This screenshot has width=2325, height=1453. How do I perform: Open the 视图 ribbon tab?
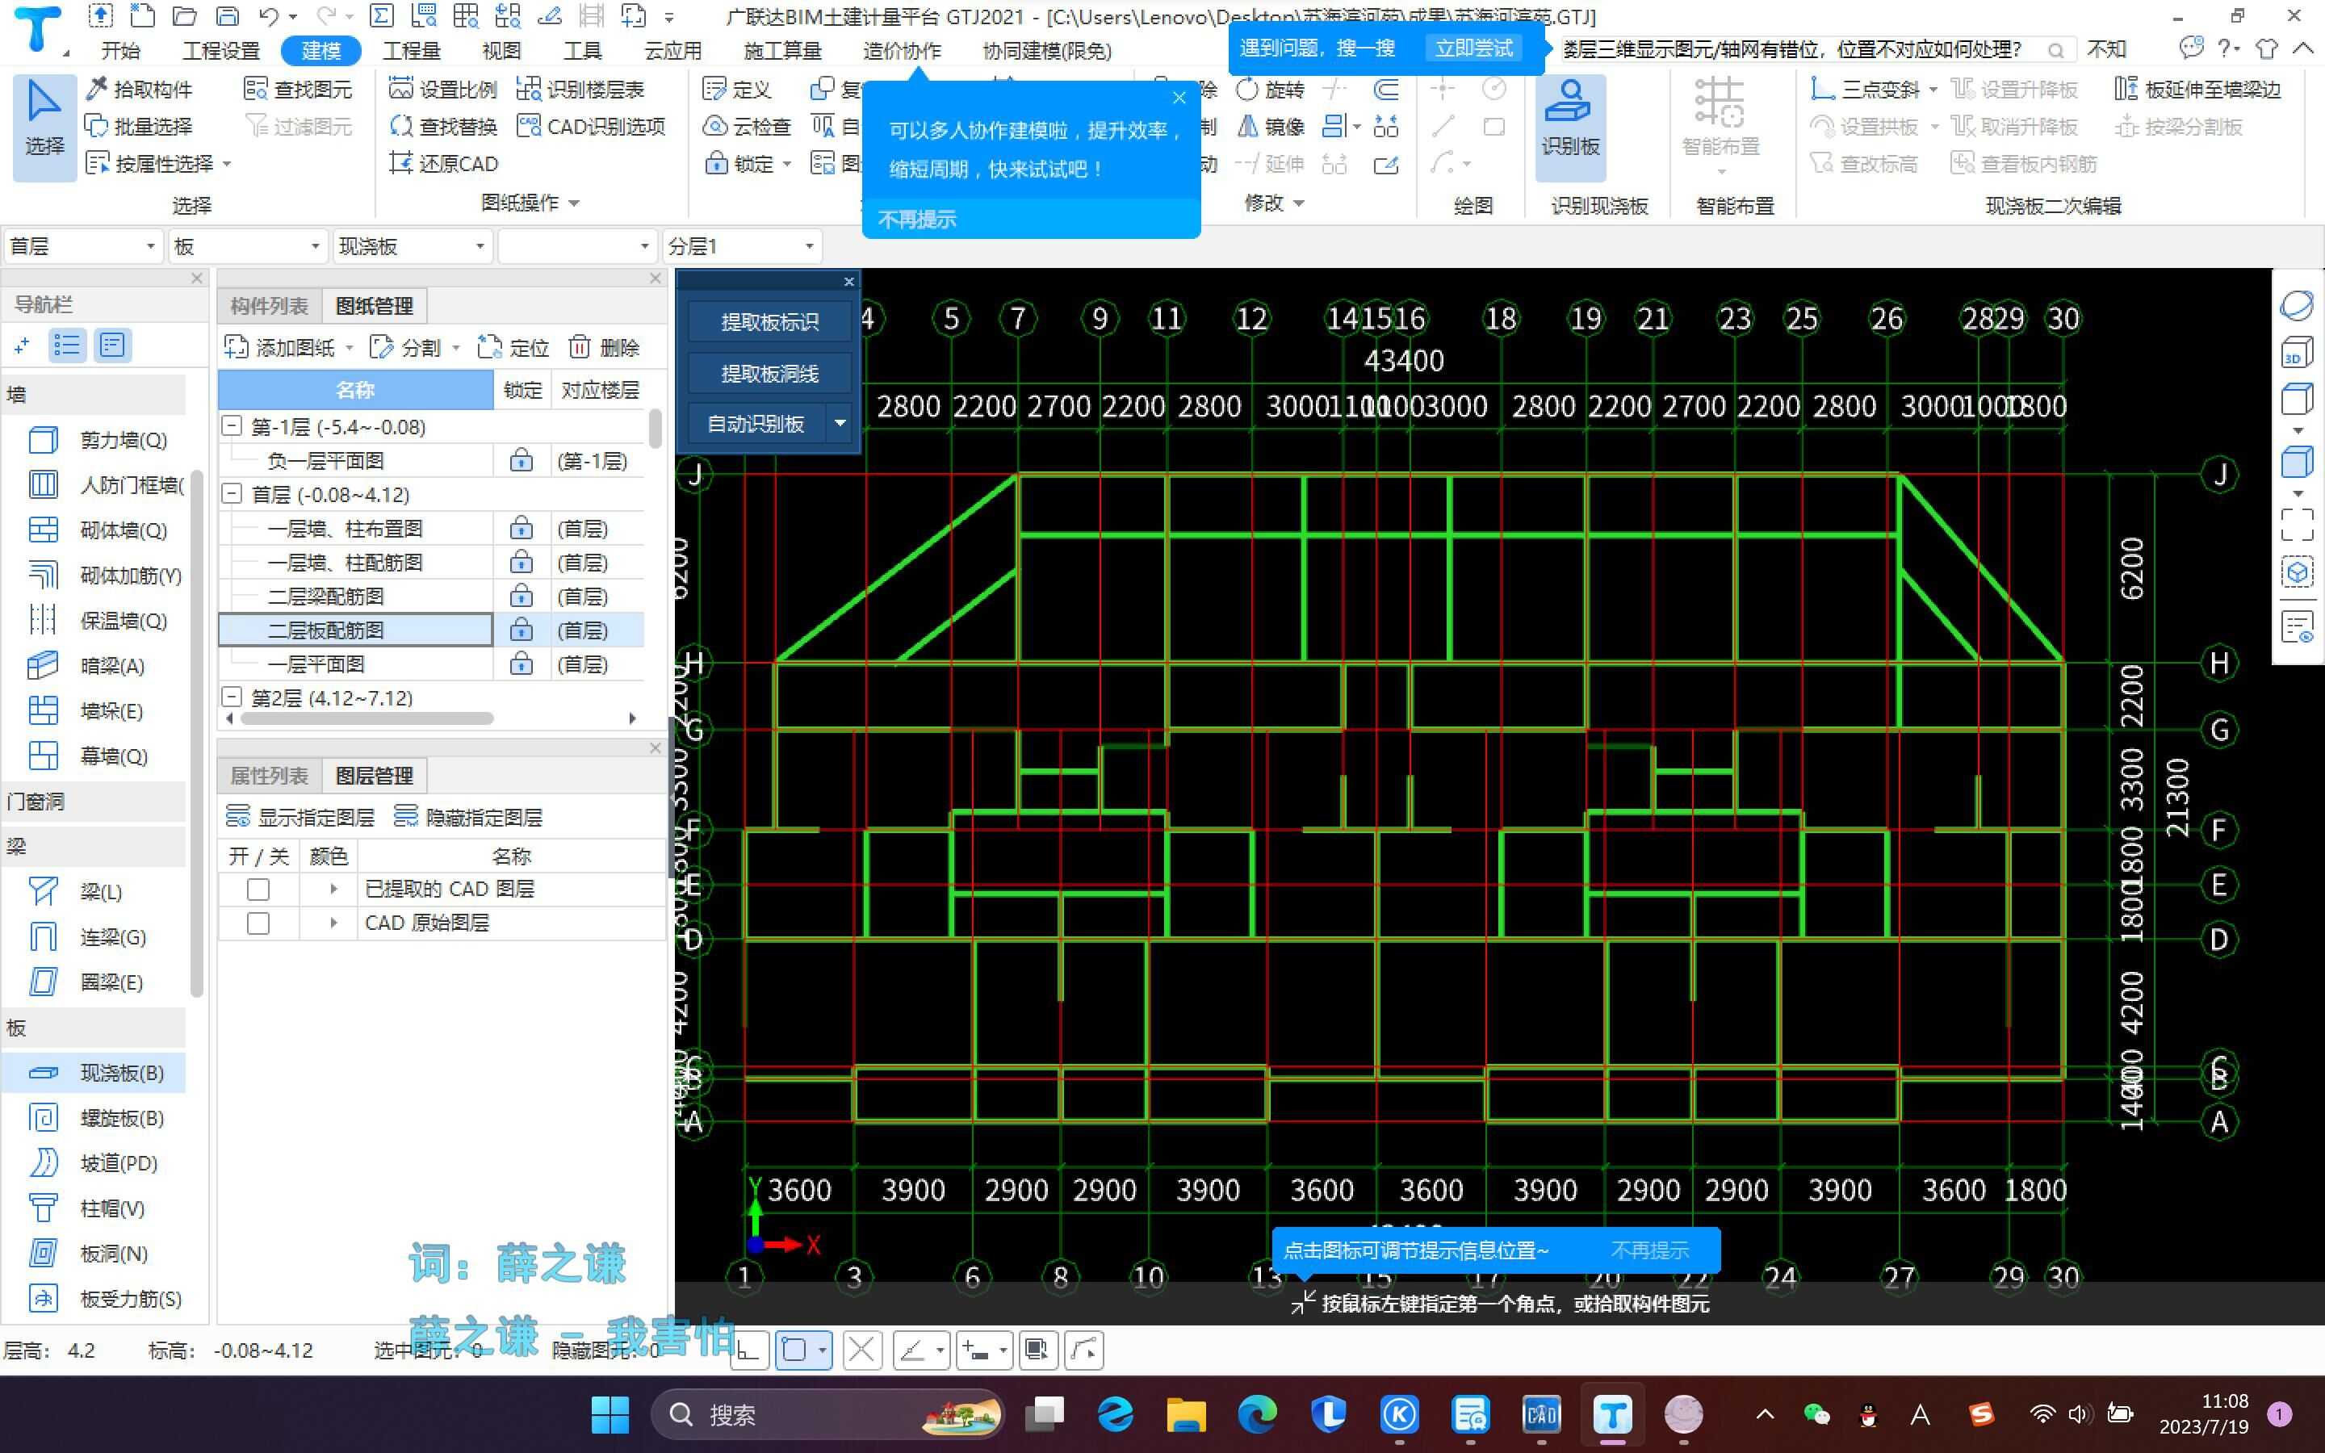[x=501, y=50]
